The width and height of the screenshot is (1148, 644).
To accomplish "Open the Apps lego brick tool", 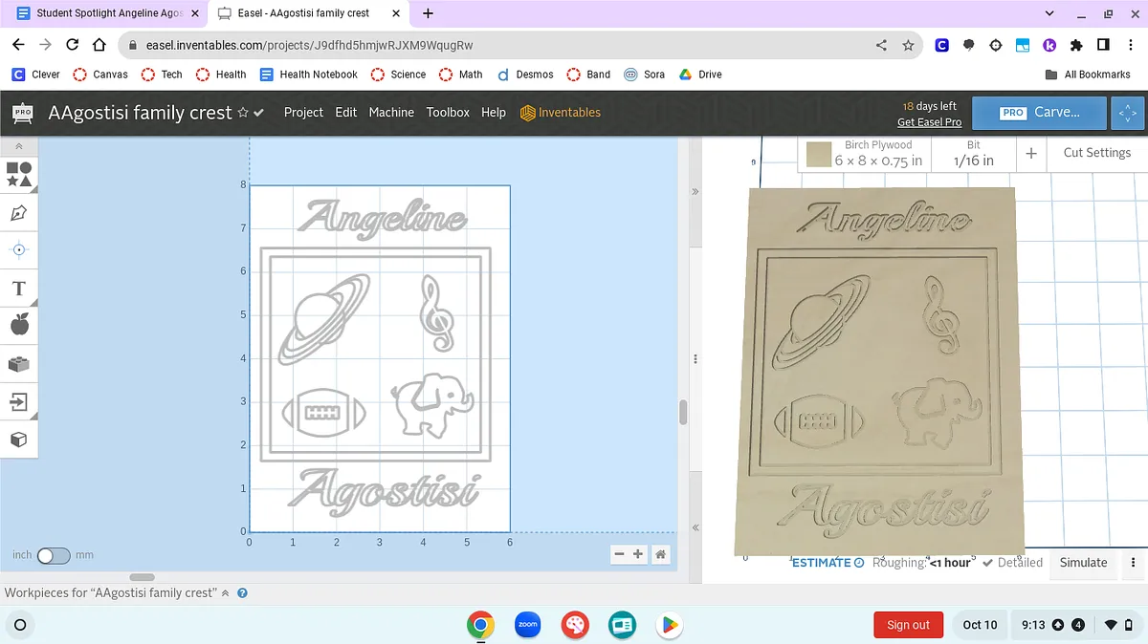I will click(x=19, y=364).
